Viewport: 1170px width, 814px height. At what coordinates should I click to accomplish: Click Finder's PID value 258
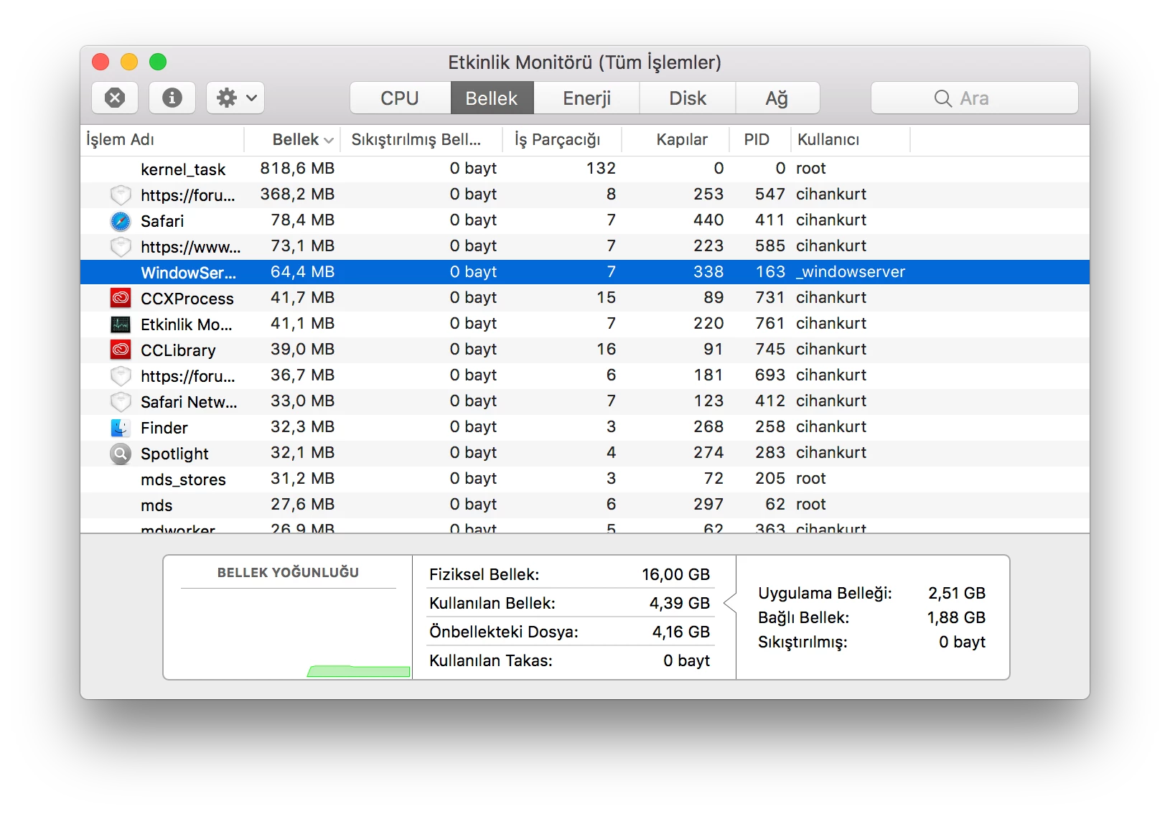click(770, 427)
